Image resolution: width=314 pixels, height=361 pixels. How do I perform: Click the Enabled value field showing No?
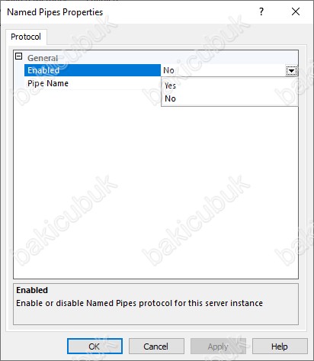223,70
